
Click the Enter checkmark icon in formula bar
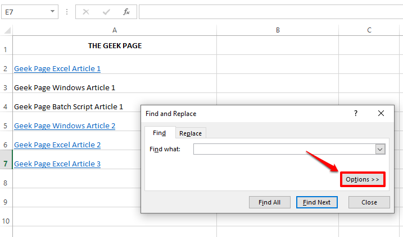(106, 11)
